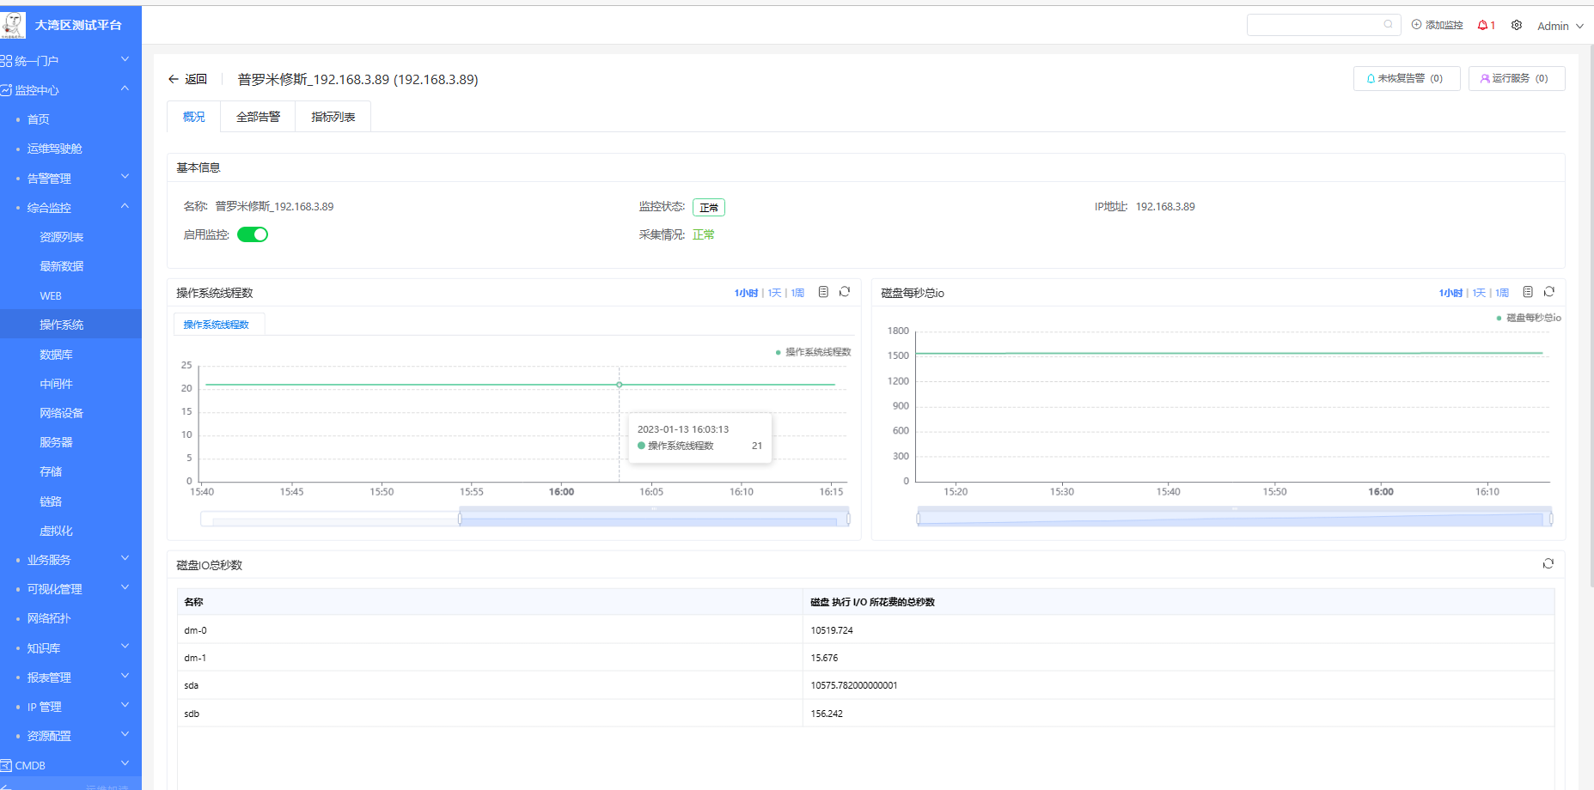Open the settings gear icon

point(1517,26)
